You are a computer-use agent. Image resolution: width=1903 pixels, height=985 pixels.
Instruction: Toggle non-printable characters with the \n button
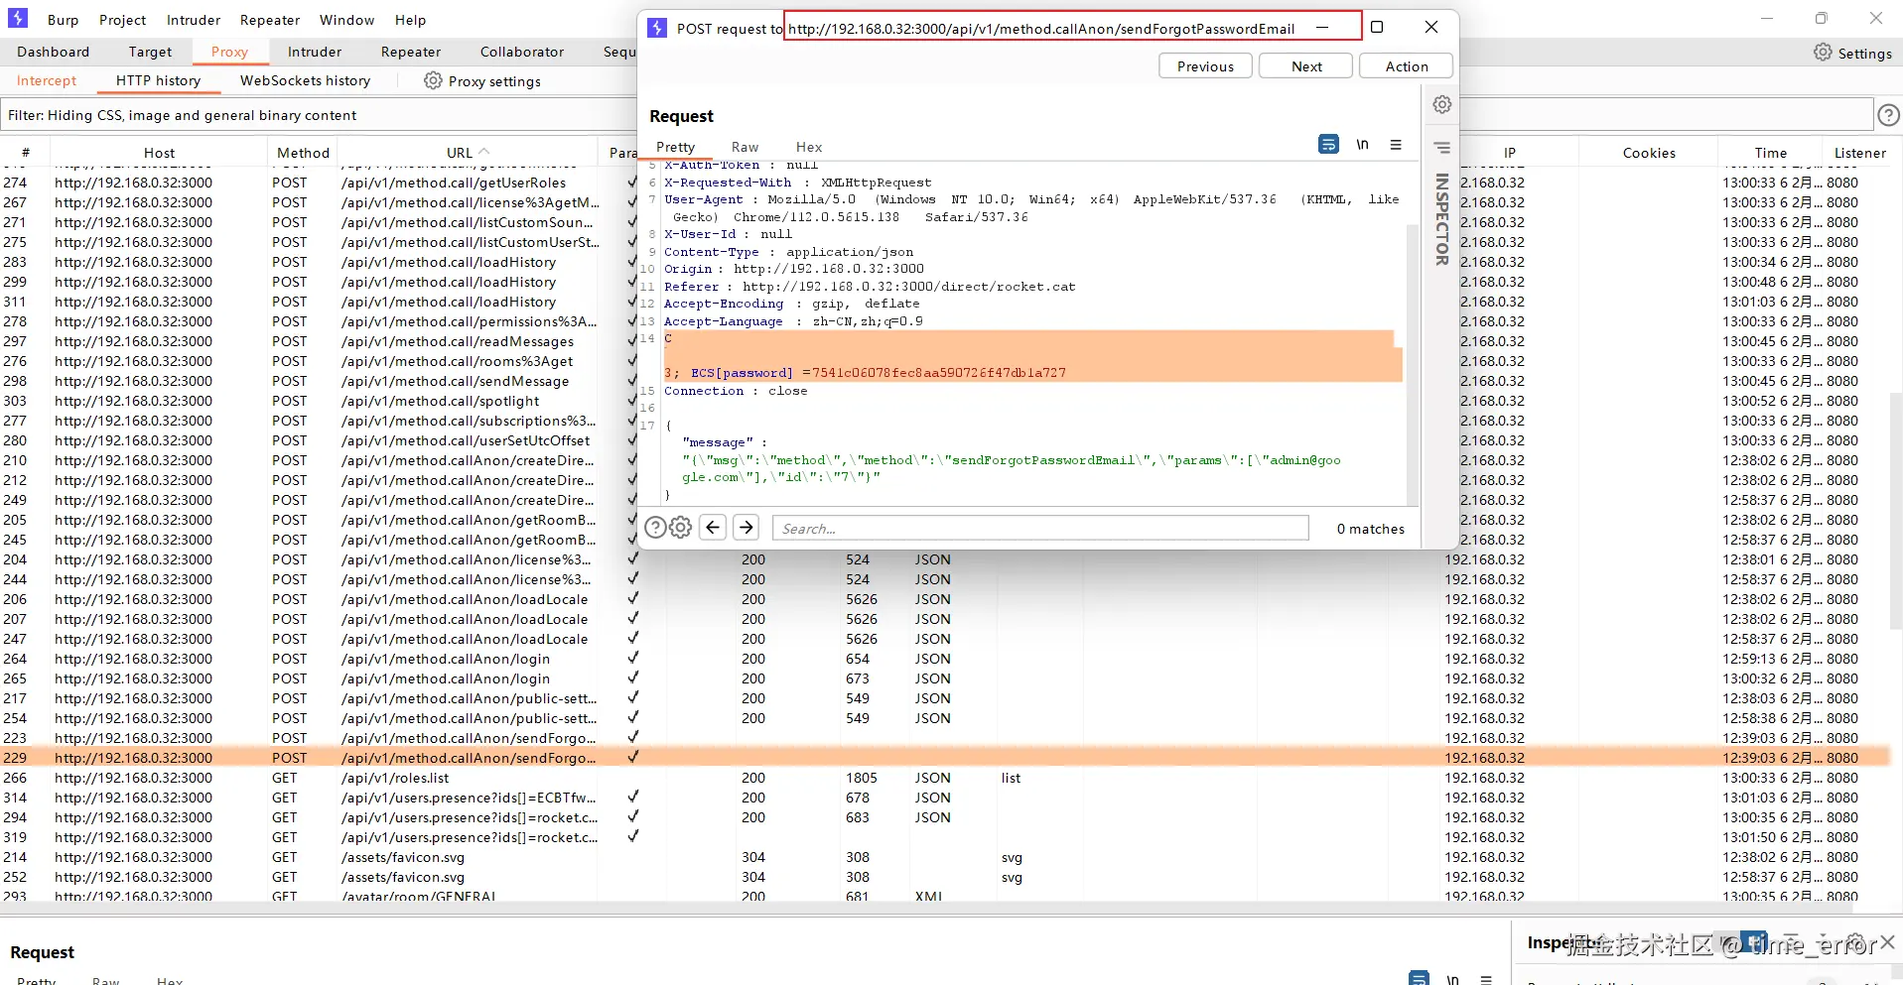coord(1363,145)
